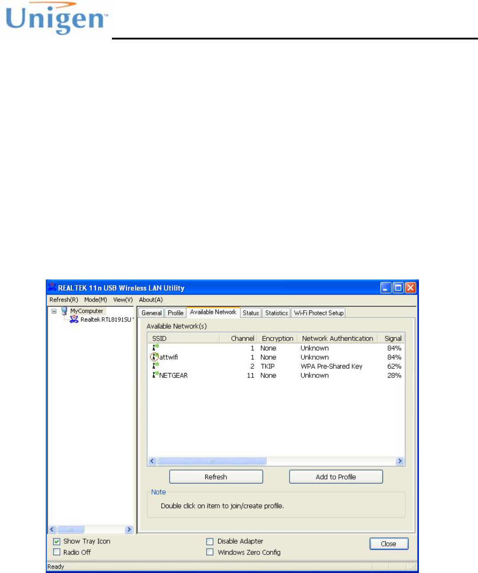This screenshot has width=478, height=573.
Task: Click tree panel scrollbar right arrow
Action: [x=129, y=529]
